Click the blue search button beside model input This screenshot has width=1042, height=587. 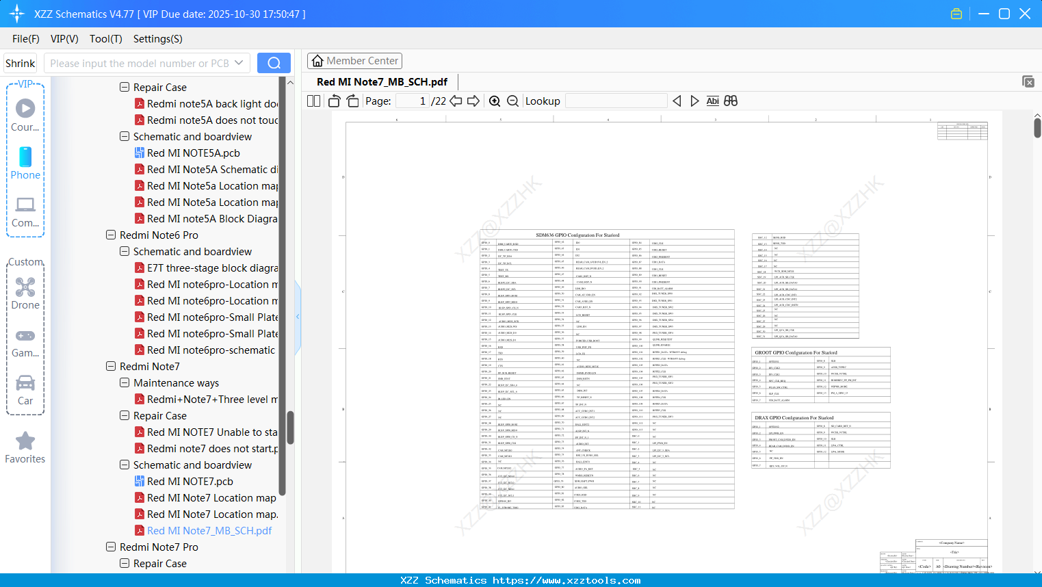pos(274,63)
